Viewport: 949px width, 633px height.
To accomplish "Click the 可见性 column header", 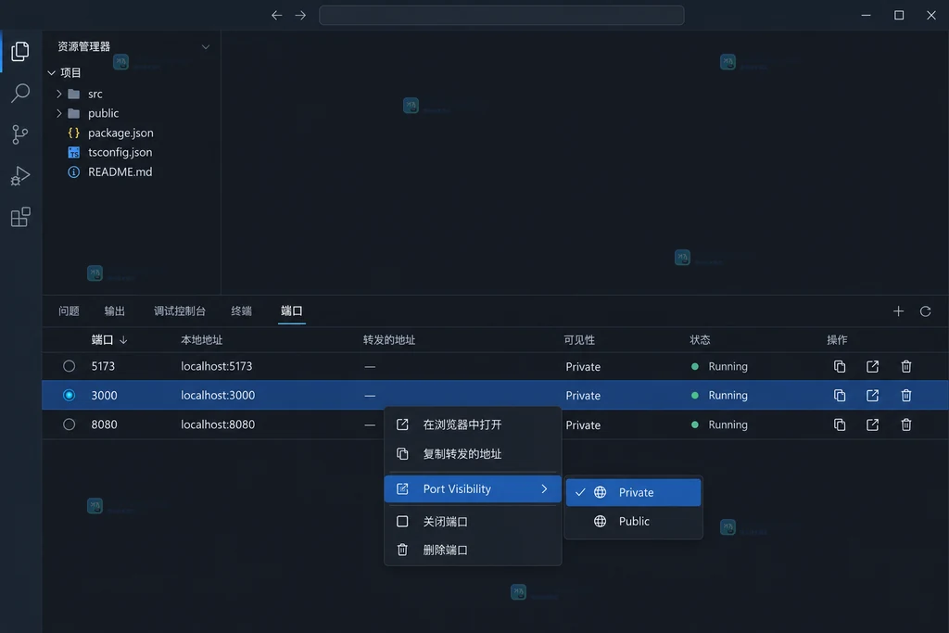I will point(579,340).
